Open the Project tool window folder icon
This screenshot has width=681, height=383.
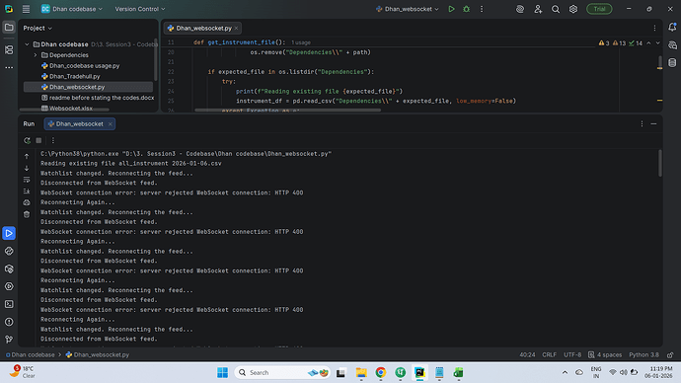[x=9, y=28]
